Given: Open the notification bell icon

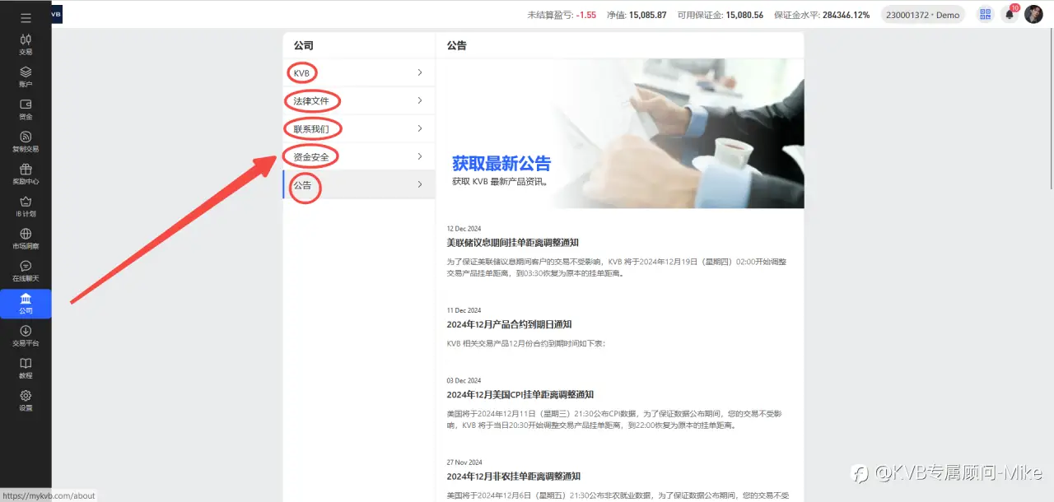Looking at the screenshot, I should coord(1010,15).
